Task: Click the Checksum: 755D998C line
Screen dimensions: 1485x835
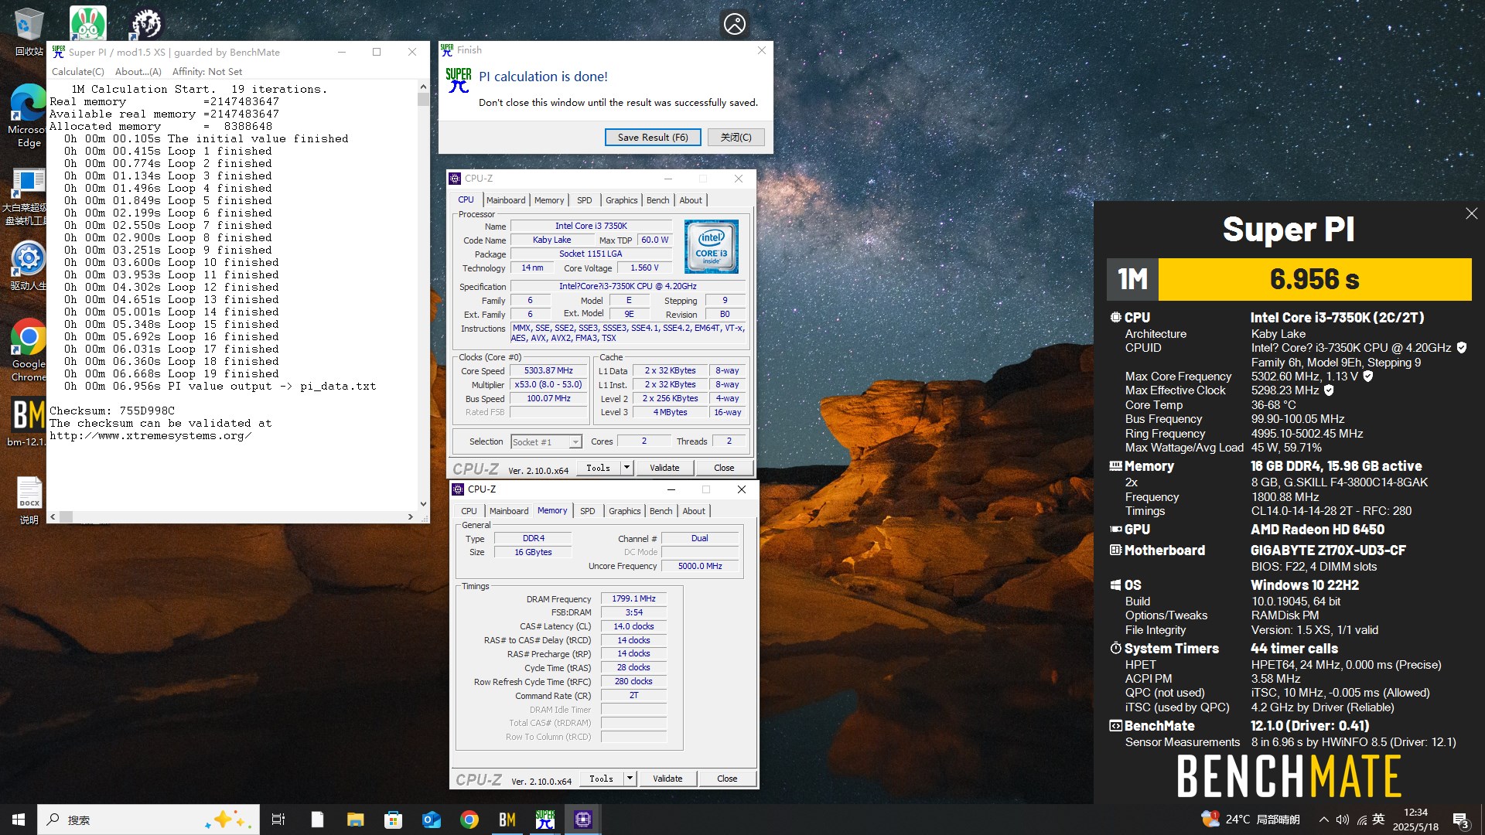Action: pyautogui.click(x=112, y=411)
